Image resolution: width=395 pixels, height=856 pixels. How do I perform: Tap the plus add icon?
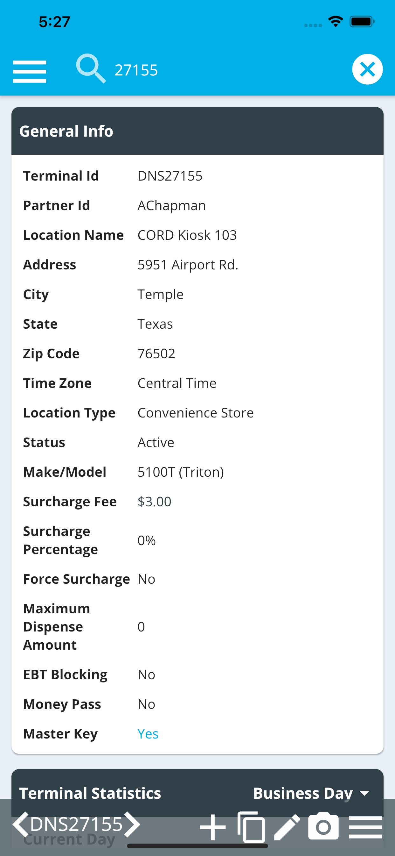coord(213,827)
